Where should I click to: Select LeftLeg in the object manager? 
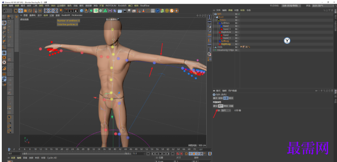pyautogui.click(x=225, y=41)
